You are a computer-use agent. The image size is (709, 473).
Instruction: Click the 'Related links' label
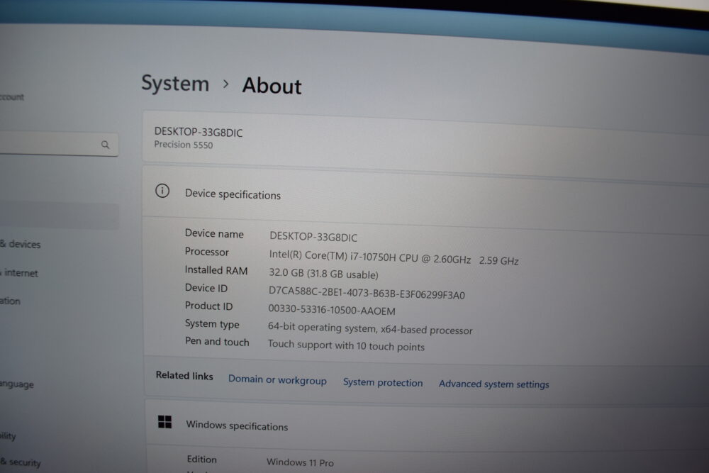[x=184, y=375]
